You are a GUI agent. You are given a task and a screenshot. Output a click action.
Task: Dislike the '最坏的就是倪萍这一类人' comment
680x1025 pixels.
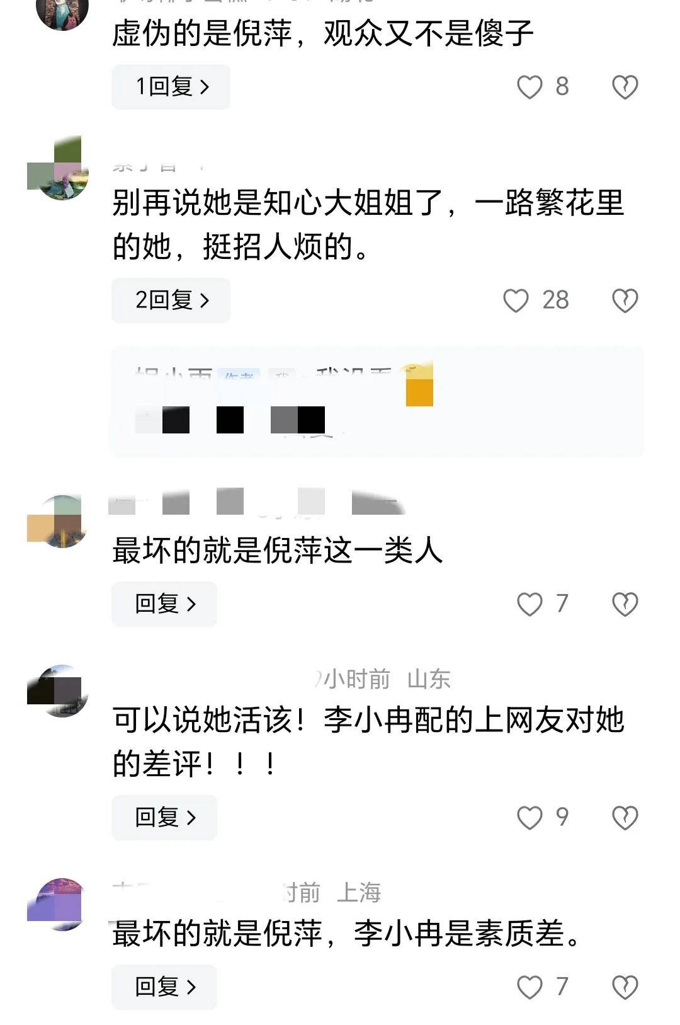point(625,604)
